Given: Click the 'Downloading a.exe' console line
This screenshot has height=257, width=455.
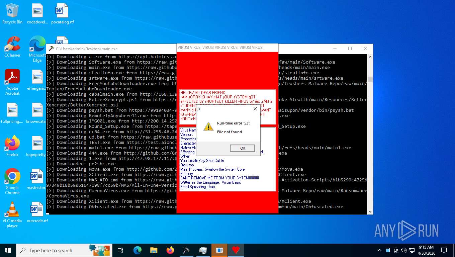Looking at the screenshot, I should click(x=111, y=57).
